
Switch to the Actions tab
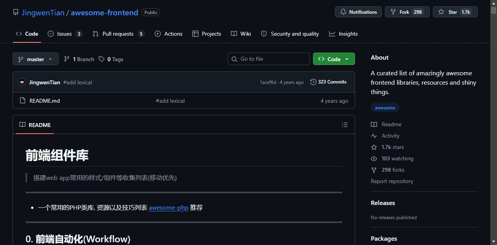[168, 34]
